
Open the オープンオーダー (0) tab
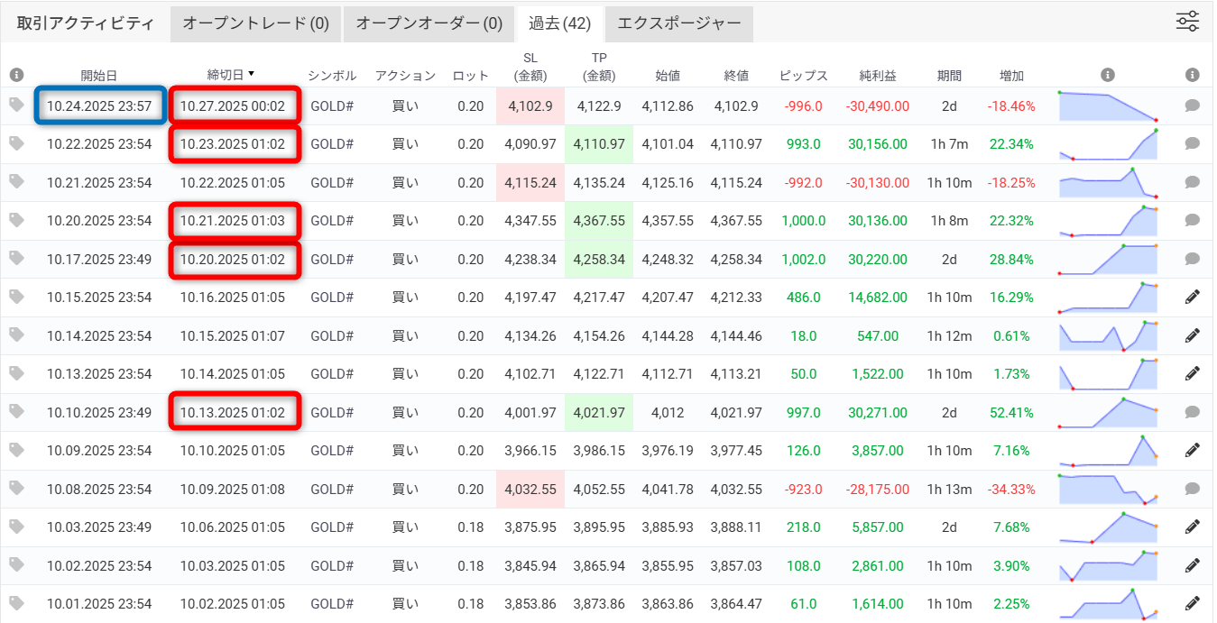[x=429, y=23]
